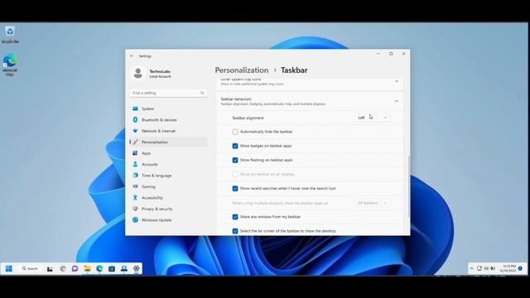Click the magnifier in Find a setting
The image size is (530, 298).
pyautogui.click(x=202, y=93)
